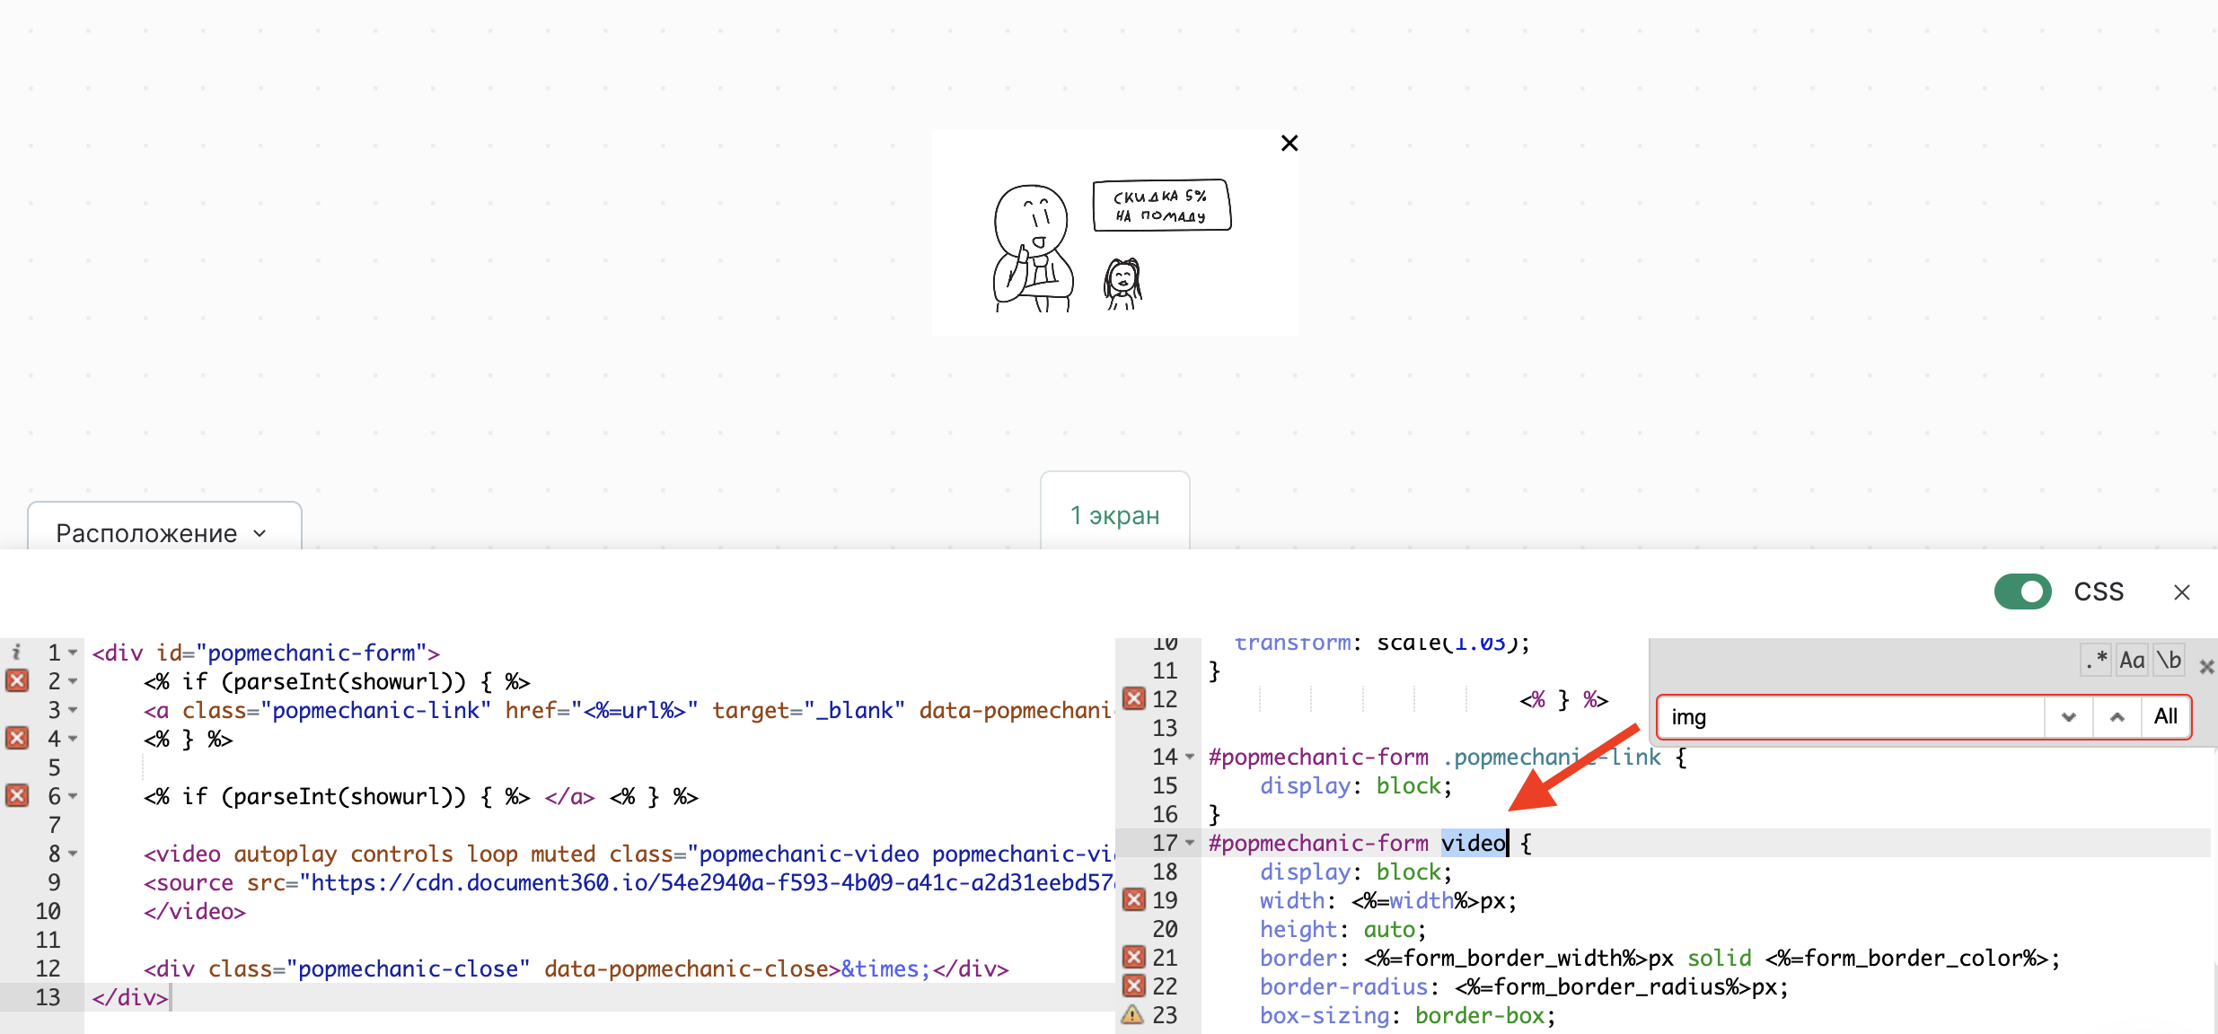Collapse fold arrow at HTML line 4

(73, 739)
